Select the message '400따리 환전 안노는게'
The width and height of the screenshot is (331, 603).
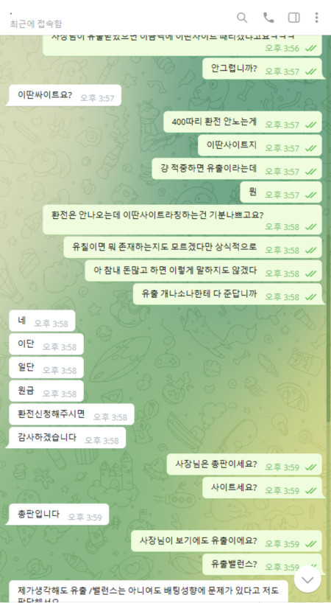click(243, 122)
